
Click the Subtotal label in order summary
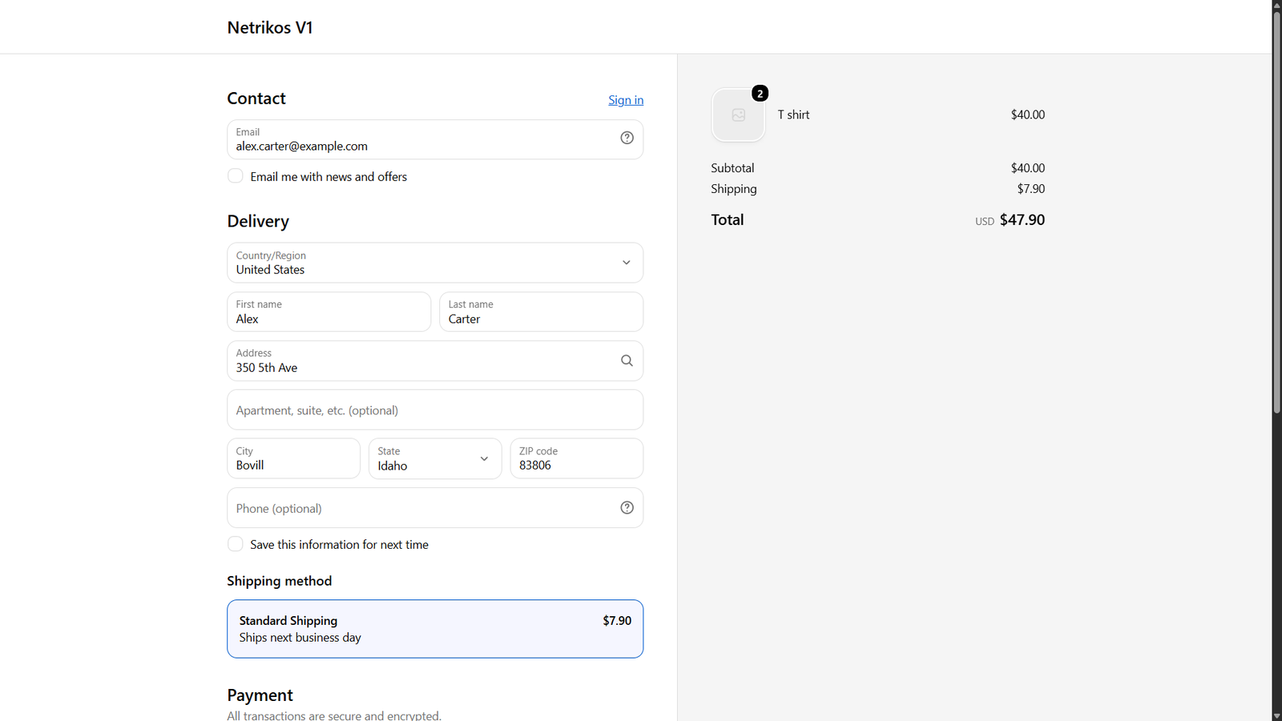pos(732,168)
